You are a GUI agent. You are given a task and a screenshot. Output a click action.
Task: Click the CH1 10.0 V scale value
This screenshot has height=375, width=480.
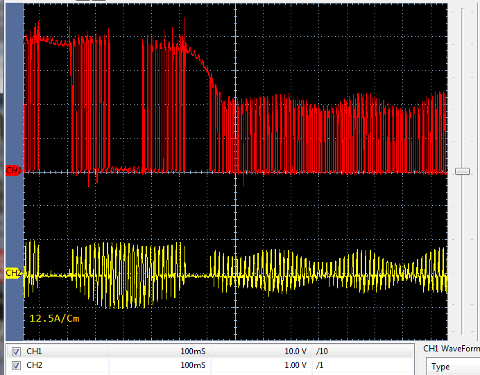tap(295, 351)
